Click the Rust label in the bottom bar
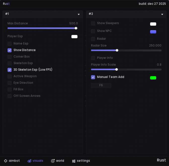 [161, 160]
